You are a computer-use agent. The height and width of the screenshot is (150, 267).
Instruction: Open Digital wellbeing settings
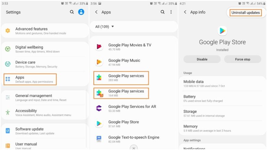tap(37, 49)
